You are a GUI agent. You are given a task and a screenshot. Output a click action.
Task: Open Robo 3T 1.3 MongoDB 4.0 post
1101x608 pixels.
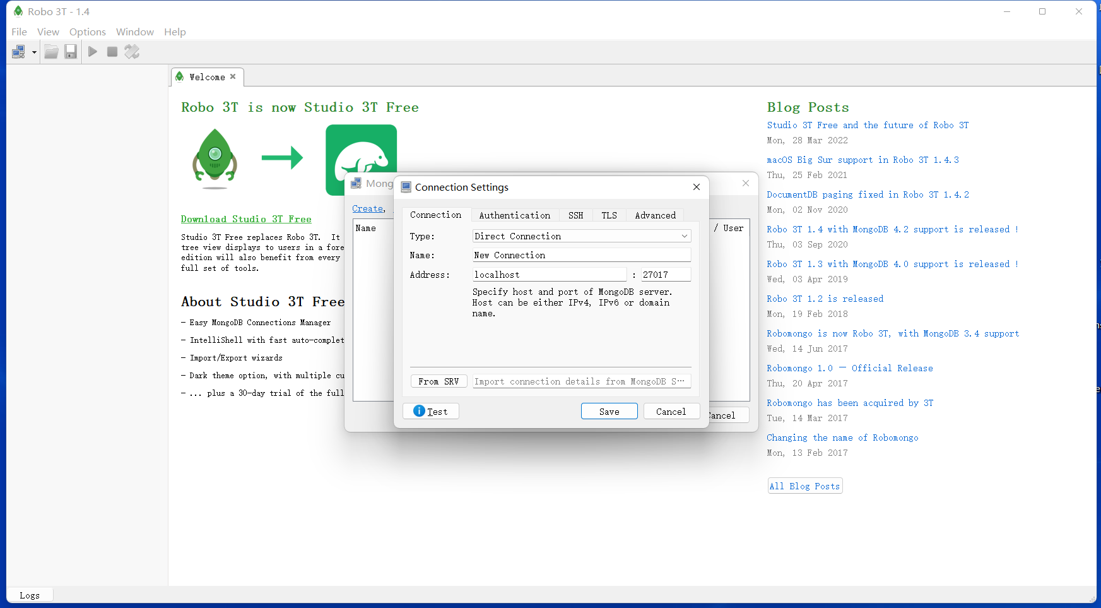[892, 264]
